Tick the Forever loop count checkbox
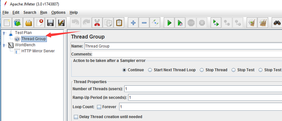 [99, 107]
